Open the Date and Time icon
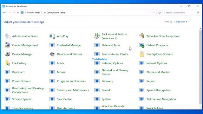Screen dimensions: 203x114 (x=97, y=45)
